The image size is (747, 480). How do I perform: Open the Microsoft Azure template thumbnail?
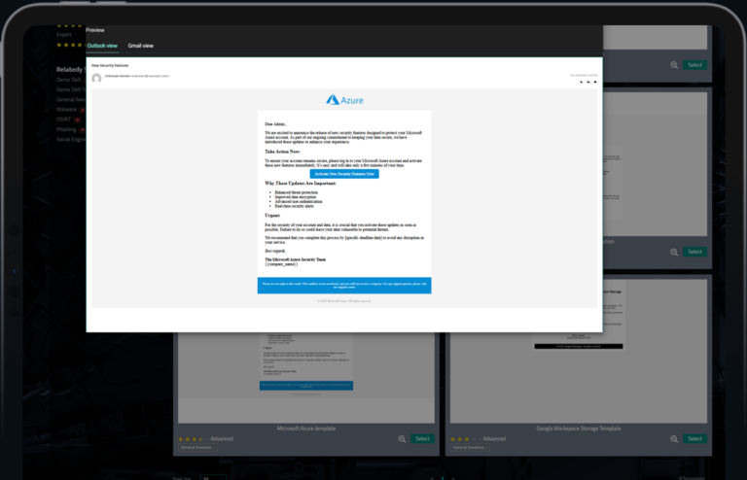[306, 374]
